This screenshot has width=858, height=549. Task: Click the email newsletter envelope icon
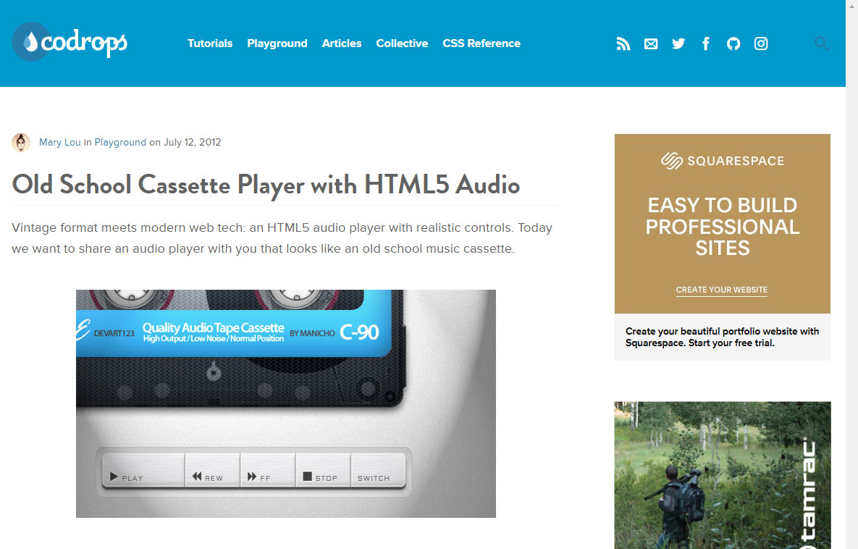pyautogui.click(x=651, y=43)
